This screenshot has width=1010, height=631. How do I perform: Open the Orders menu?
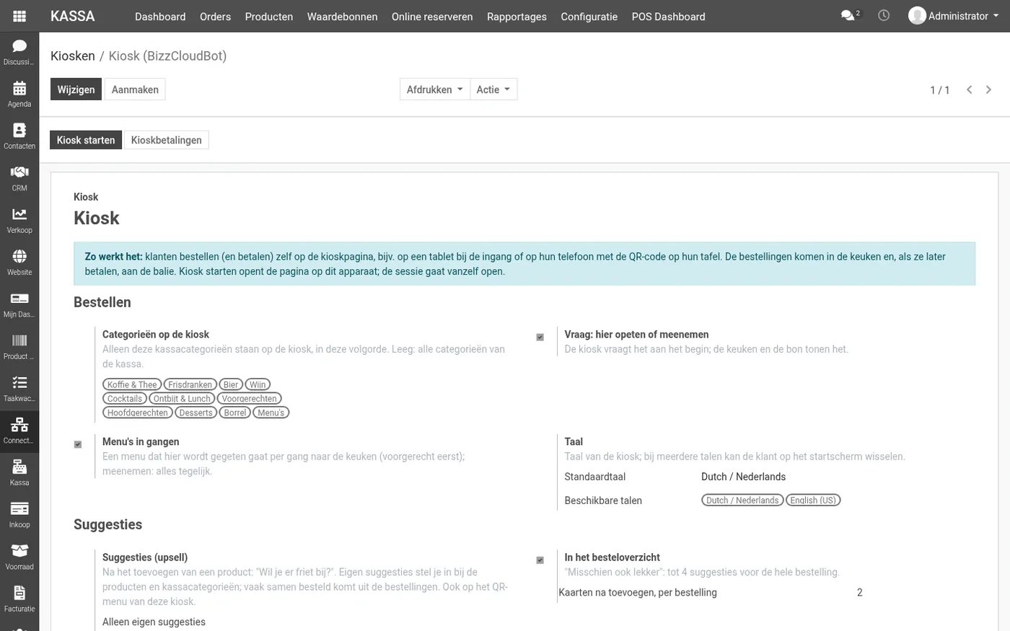216,17
